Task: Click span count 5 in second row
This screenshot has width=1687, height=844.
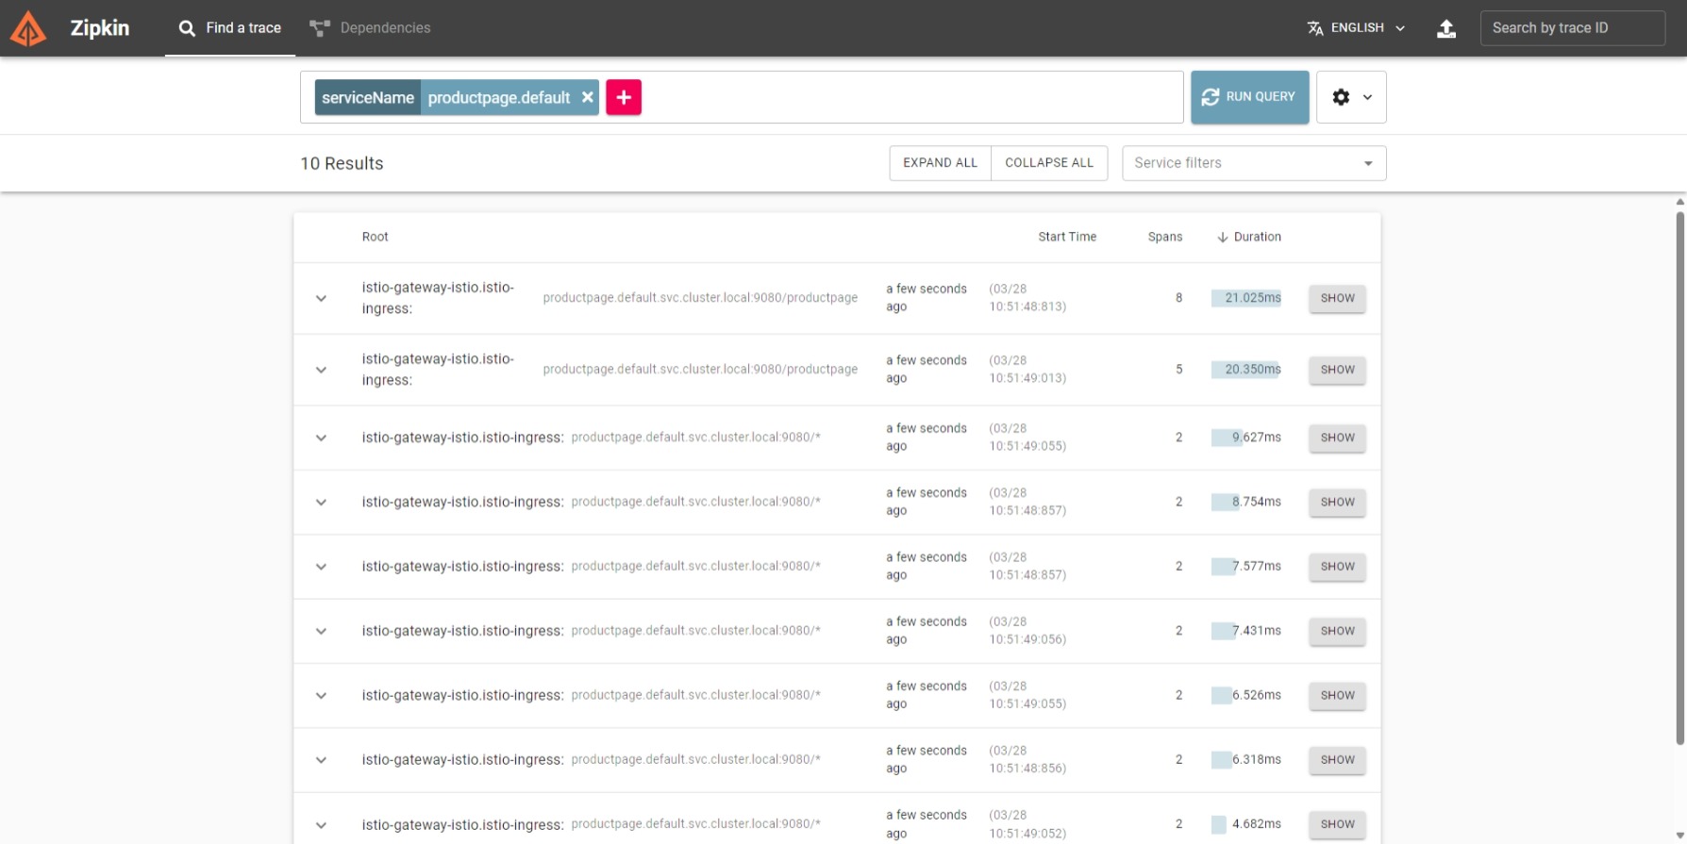Action: [x=1178, y=370]
